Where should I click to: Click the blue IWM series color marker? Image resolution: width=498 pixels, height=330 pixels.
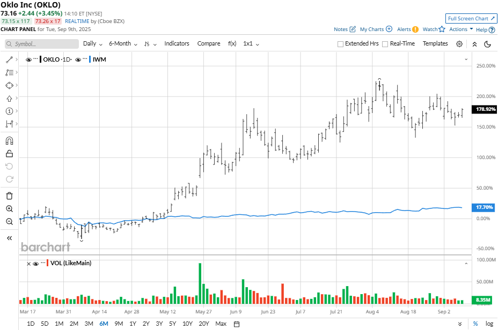pyautogui.click(x=90, y=59)
